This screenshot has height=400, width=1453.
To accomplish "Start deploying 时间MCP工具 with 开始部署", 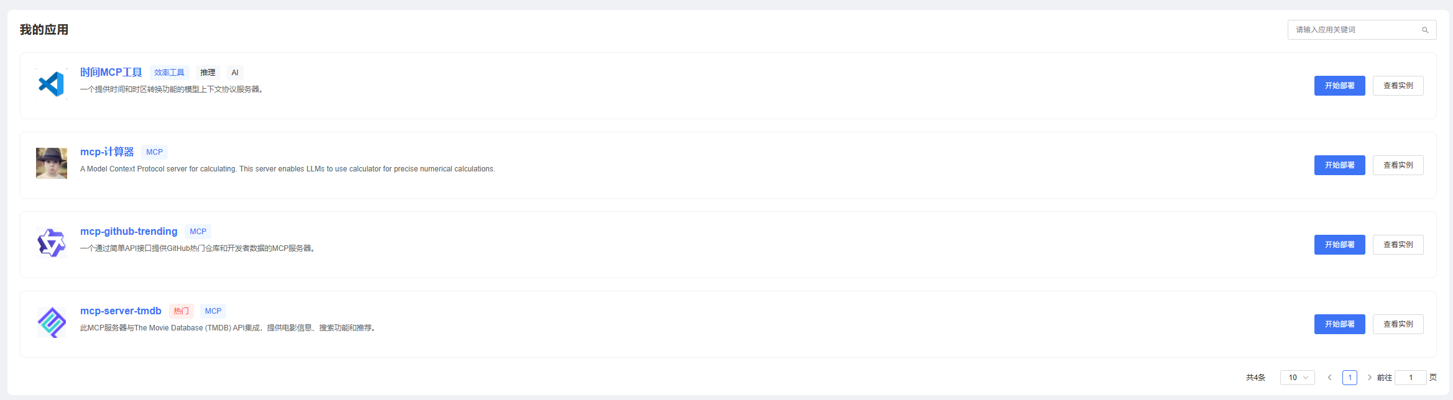I will [1339, 86].
